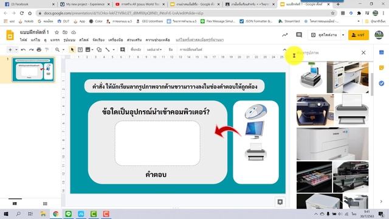Open the activity dashboard trend icon
Screen dimensions: 389x219
coord(285,35)
